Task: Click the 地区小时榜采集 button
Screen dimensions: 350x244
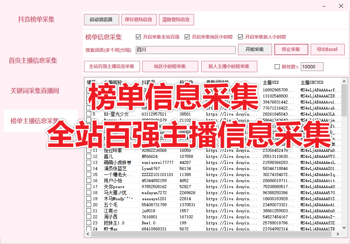Action: [x=170, y=66]
